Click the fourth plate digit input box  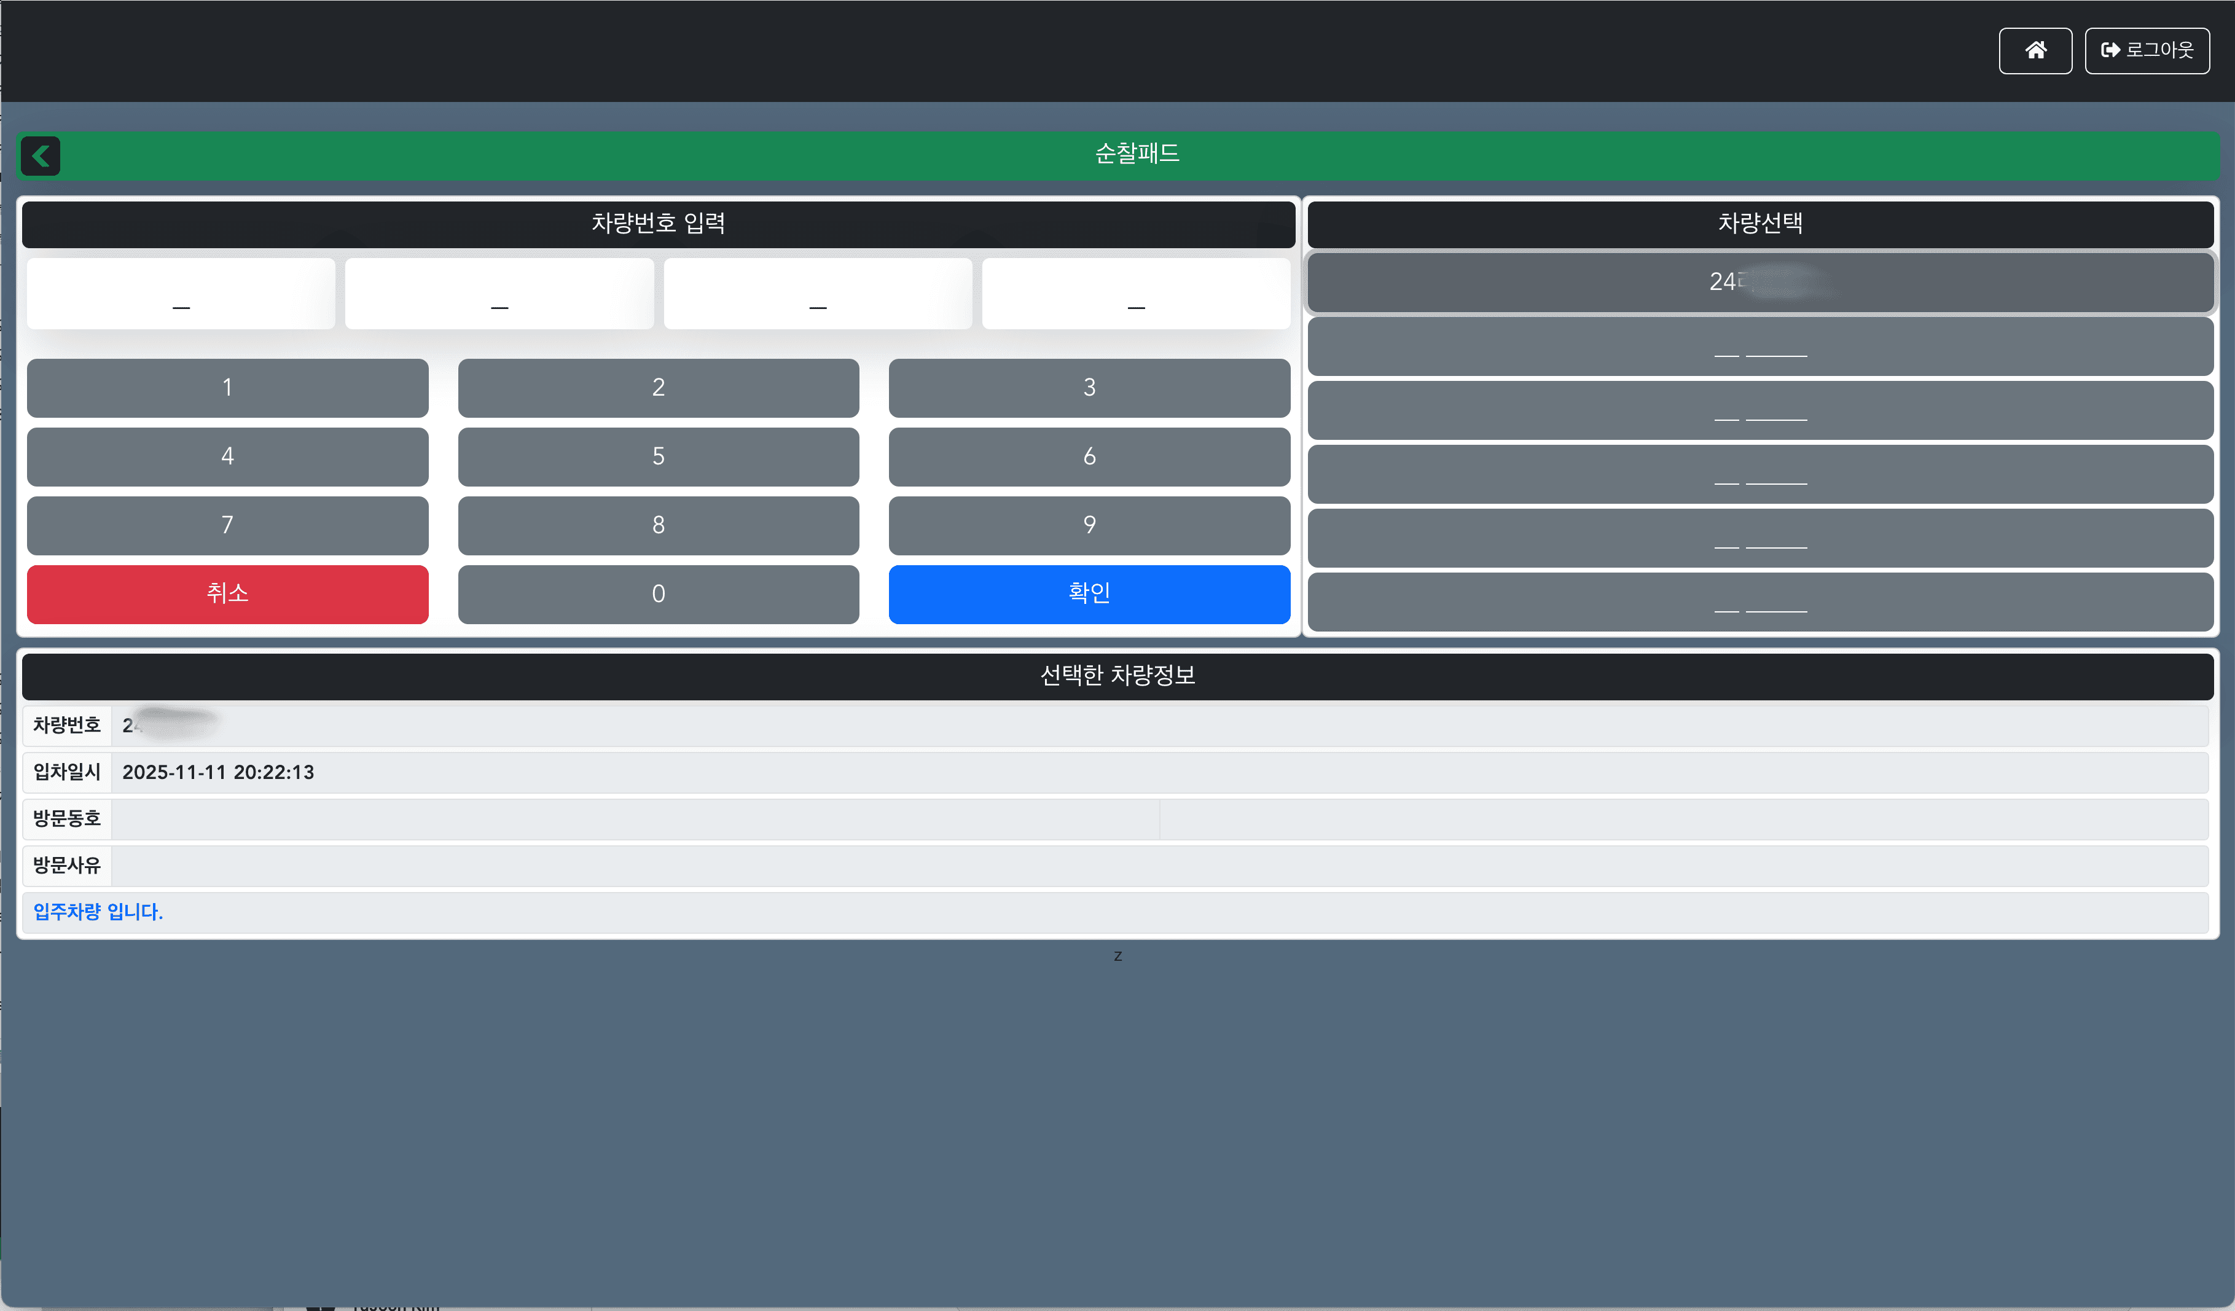pos(1135,294)
